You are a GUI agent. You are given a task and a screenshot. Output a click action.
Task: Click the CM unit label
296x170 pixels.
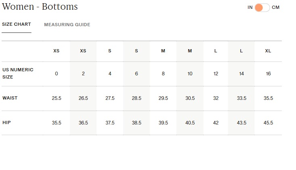click(x=276, y=8)
